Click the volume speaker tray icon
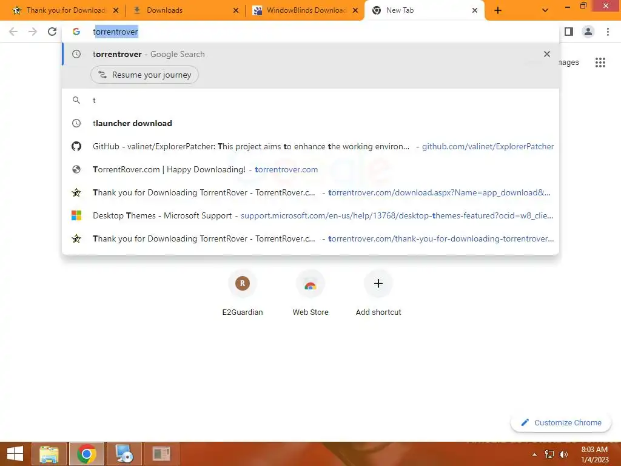 click(563, 454)
